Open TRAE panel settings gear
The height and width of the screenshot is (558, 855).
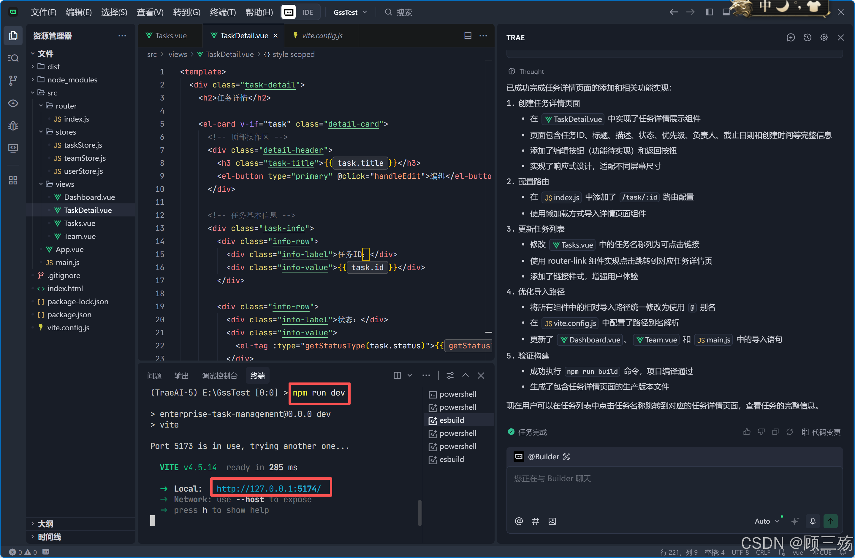824,38
